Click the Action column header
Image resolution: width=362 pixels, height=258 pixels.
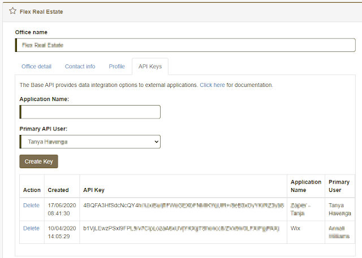coord(32,190)
